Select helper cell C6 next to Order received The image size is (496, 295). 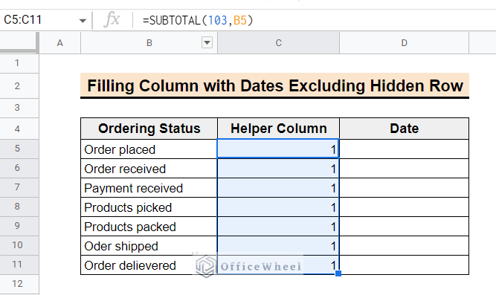tap(278, 168)
